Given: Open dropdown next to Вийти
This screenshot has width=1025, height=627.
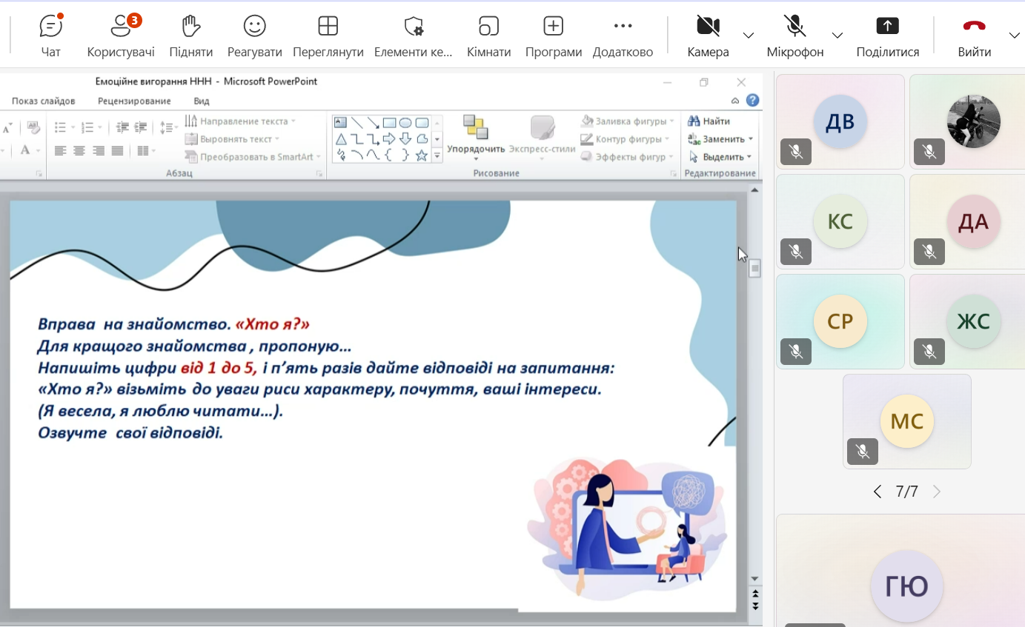Looking at the screenshot, I should (x=1015, y=36).
